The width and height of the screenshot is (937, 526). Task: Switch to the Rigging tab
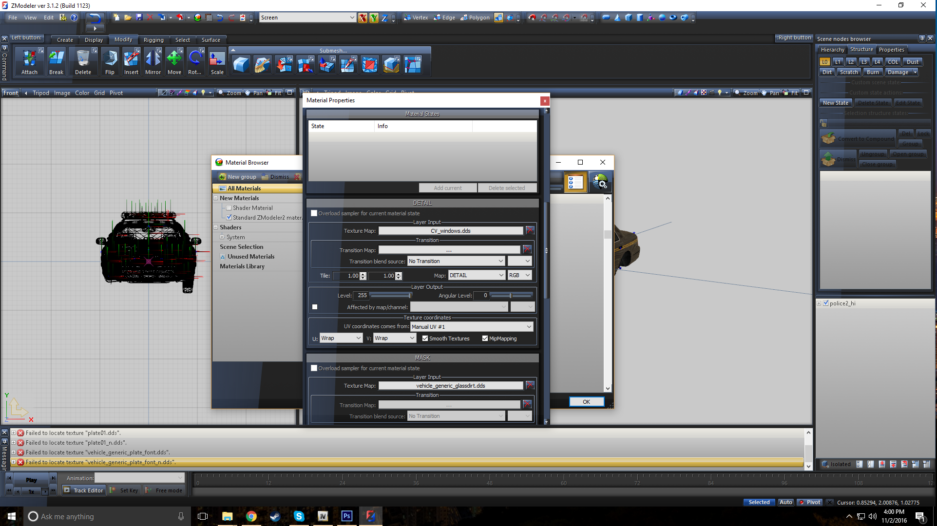point(153,40)
